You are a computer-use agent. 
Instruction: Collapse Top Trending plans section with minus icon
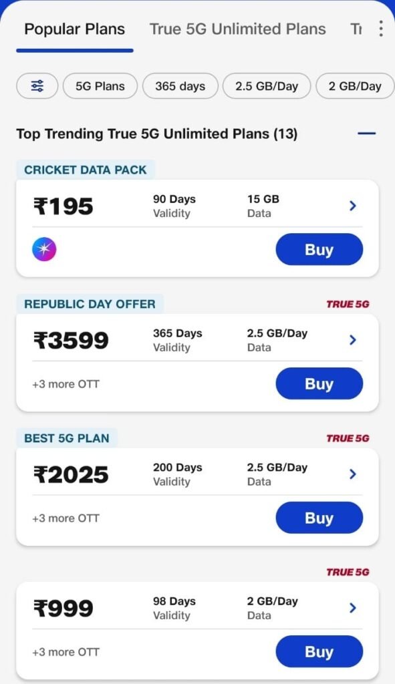pyautogui.click(x=367, y=134)
